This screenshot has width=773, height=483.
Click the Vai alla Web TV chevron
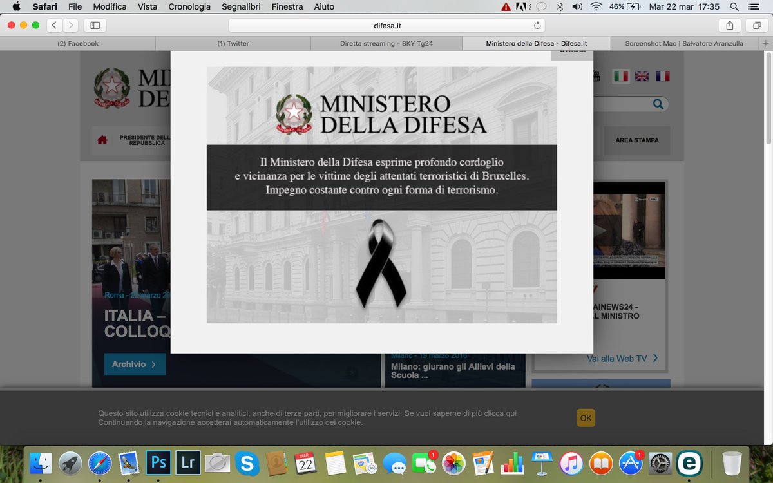click(x=656, y=358)
